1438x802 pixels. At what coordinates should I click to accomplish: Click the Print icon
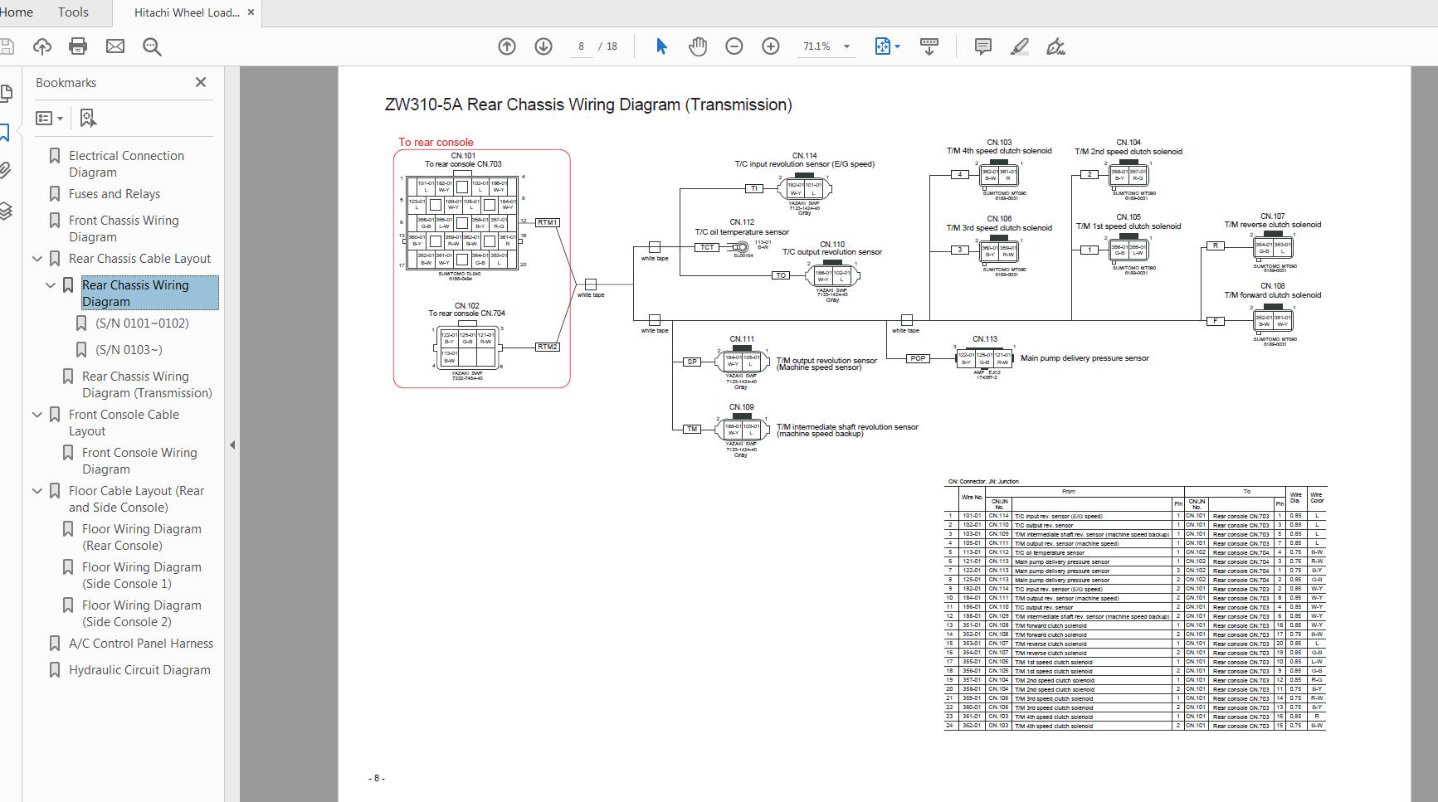(77, 46)
